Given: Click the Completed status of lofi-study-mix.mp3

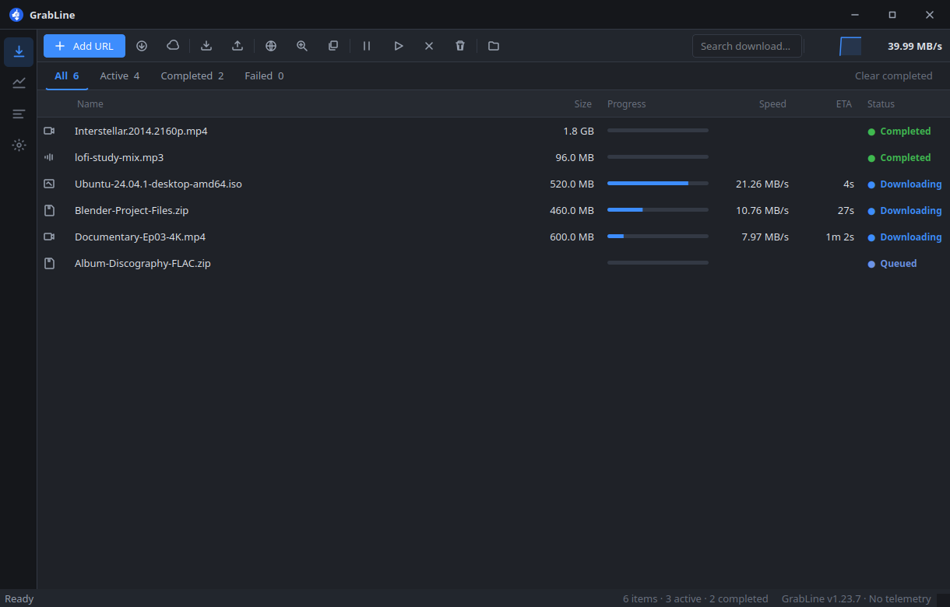Looking at the screenshot, I should pos(899,158).
